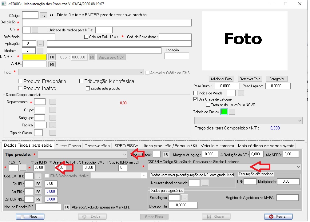This screenshot has width=310, height=222.
Task: Open the Un. unit browse ellipsis button
Action: pos(35,30)
